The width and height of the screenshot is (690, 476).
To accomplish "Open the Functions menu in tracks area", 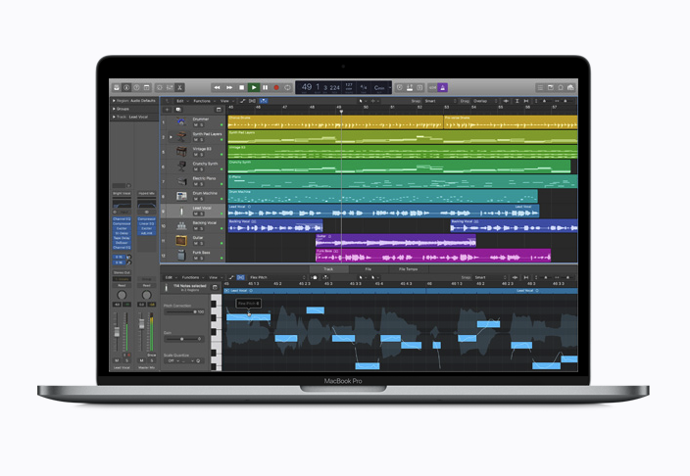I will point(202,100).
